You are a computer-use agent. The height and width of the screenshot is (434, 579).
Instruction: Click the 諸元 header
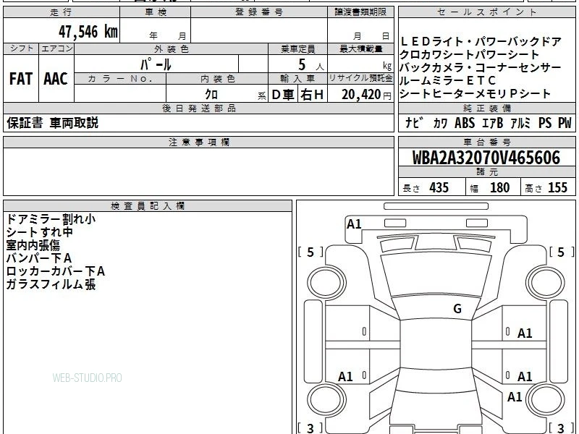487,172
